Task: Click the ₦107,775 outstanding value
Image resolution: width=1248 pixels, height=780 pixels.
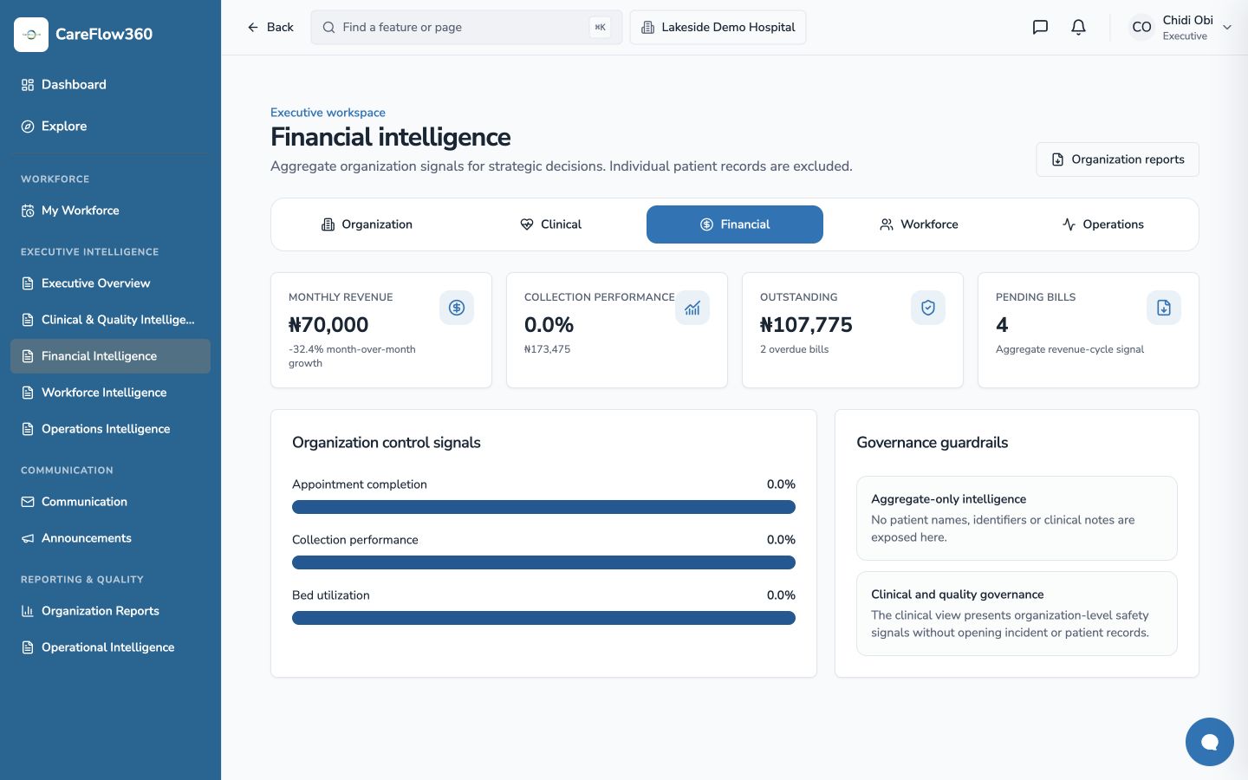Action: click(806, 325)
